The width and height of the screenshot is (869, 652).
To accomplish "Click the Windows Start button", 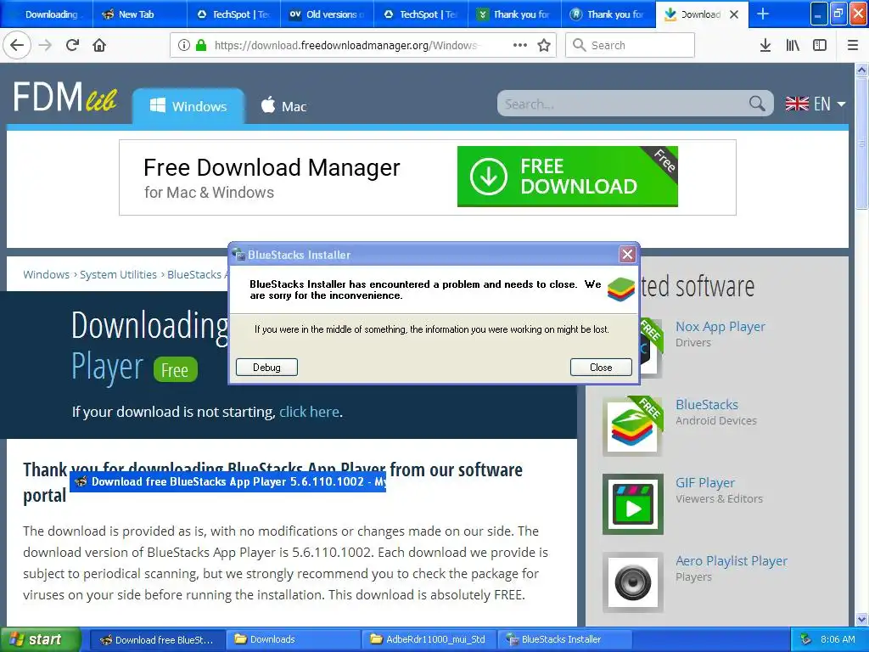I will click(40, 639).
